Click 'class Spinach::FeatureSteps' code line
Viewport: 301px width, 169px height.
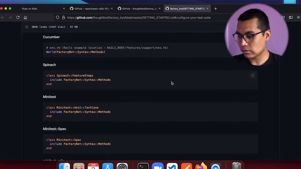coord(70,76)
